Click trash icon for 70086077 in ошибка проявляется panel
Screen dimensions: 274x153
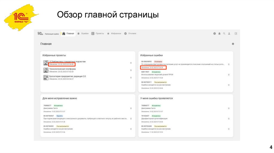229,108
